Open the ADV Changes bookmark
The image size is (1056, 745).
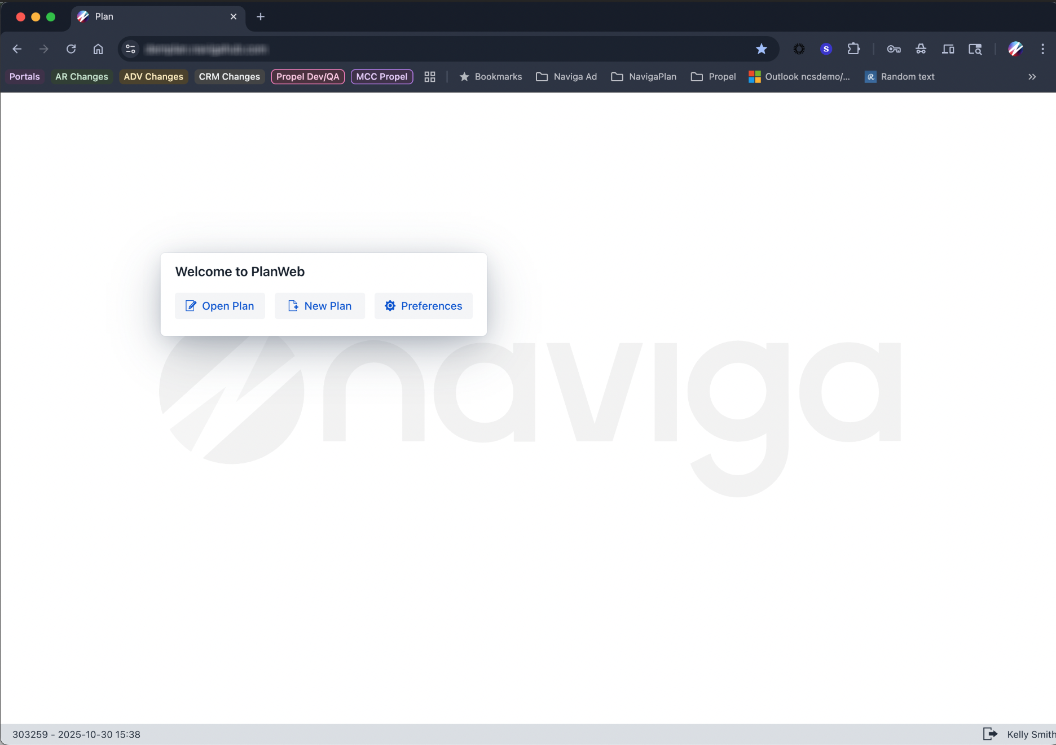pyautogui.click(x=153, y=77)
